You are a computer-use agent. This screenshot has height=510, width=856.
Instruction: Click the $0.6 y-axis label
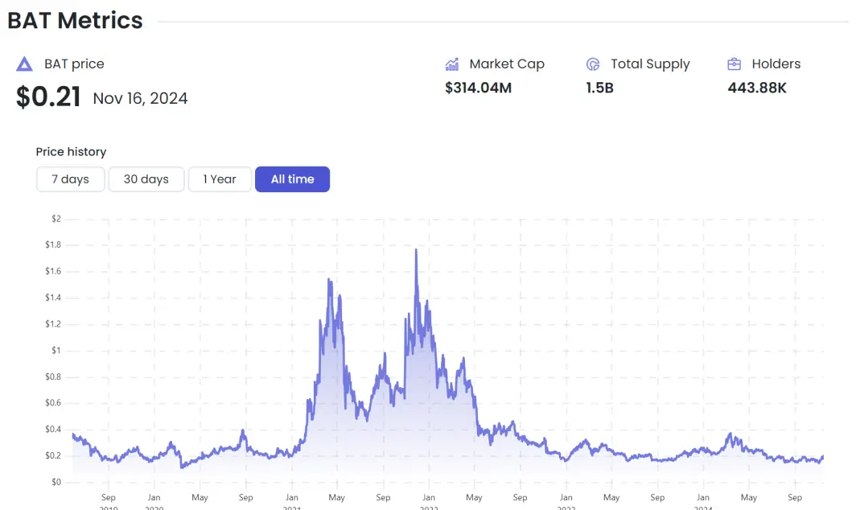click(53, 403)
